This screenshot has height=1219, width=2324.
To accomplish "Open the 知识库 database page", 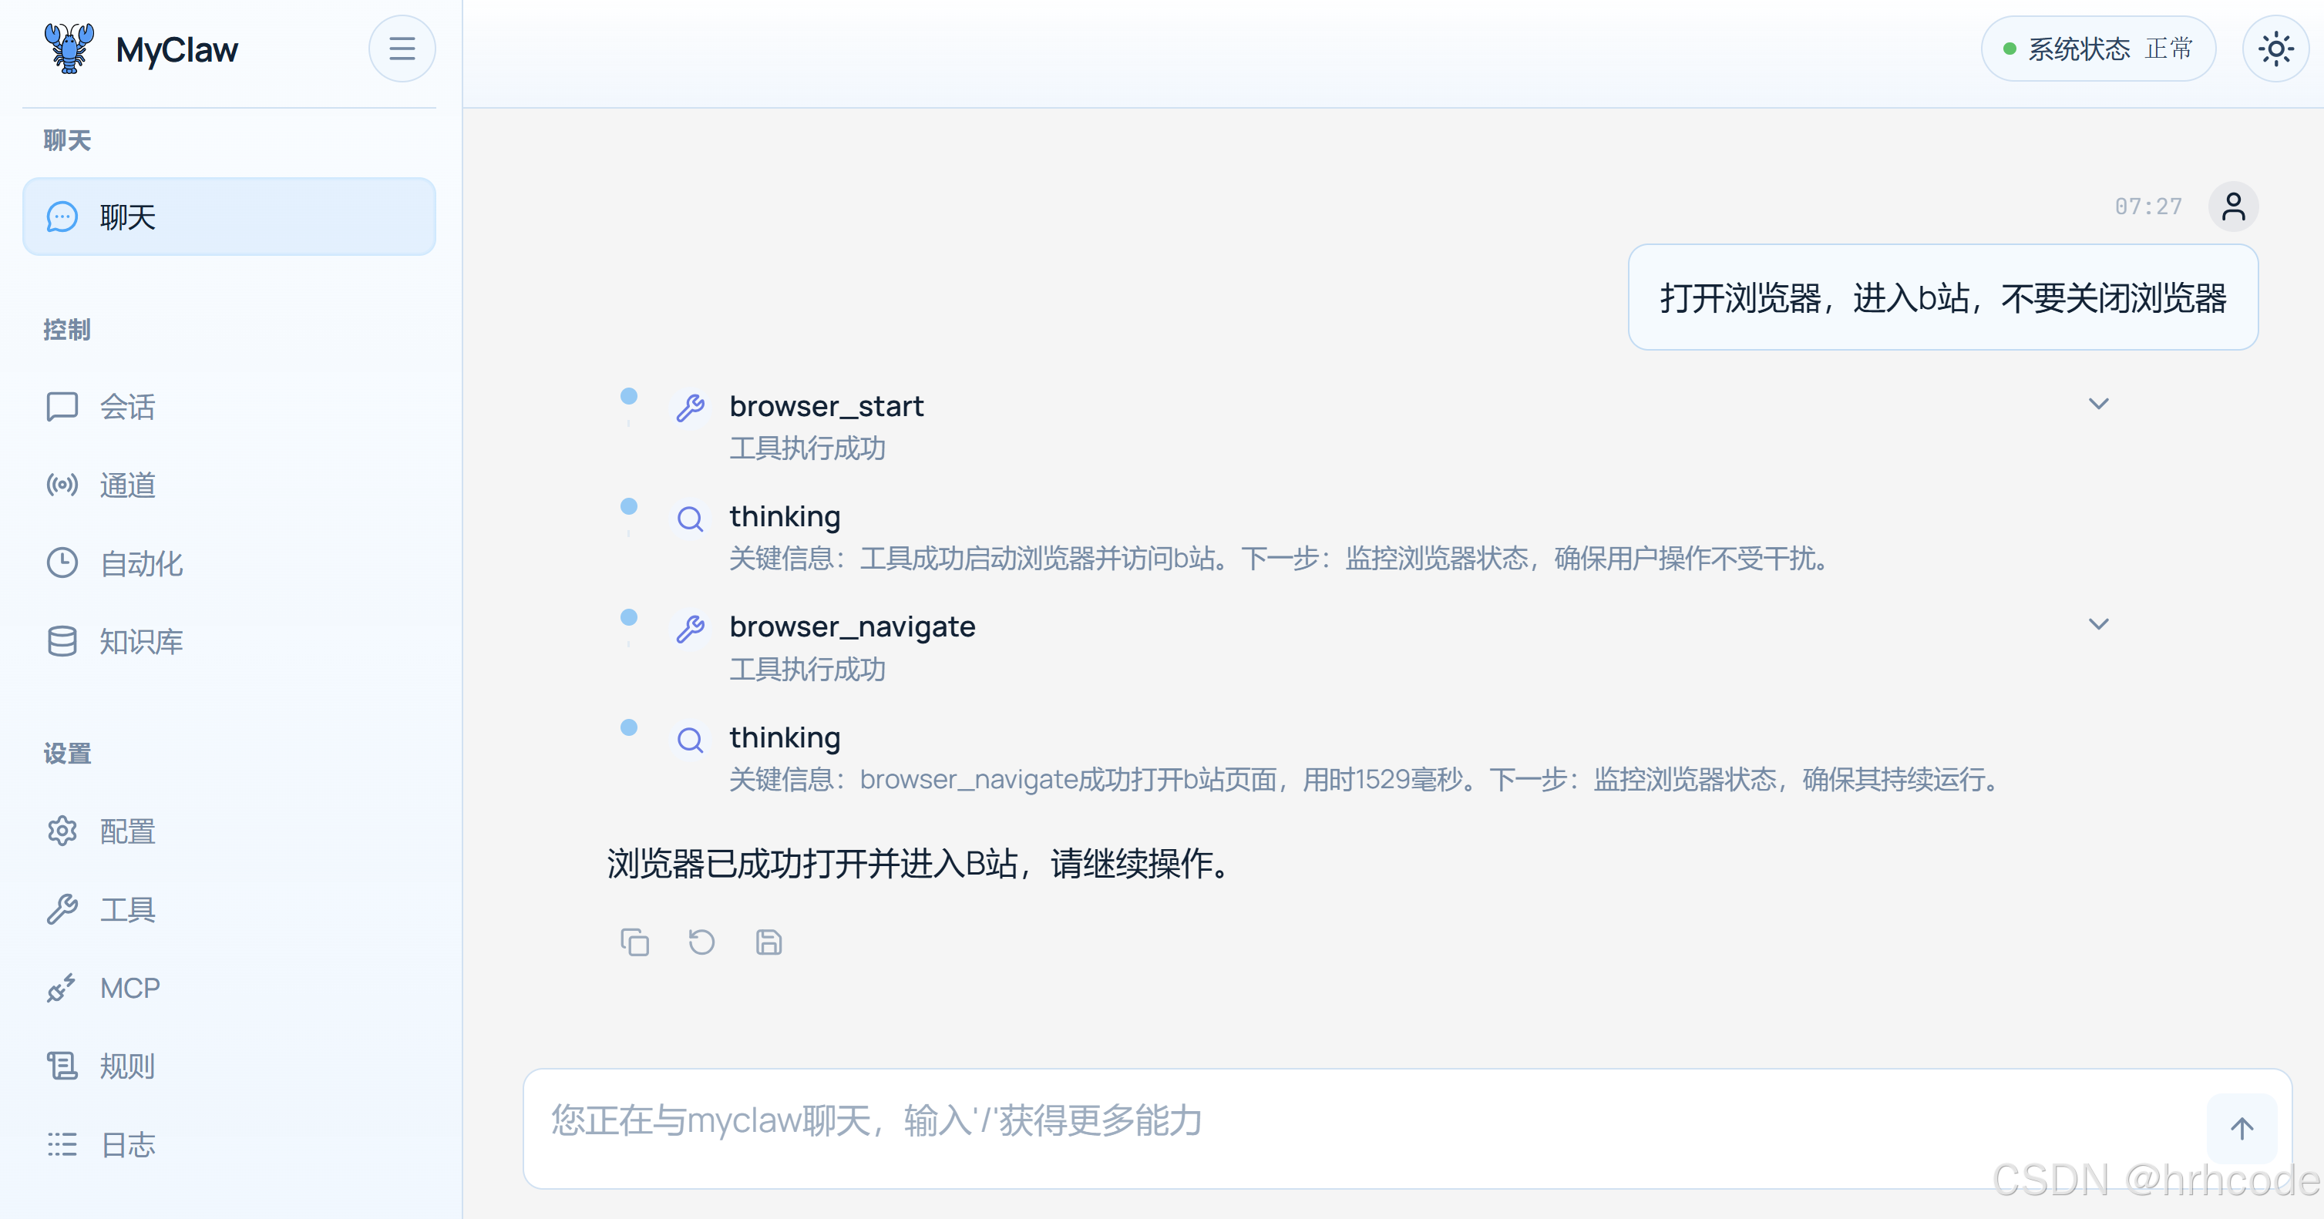I will 141,642.
